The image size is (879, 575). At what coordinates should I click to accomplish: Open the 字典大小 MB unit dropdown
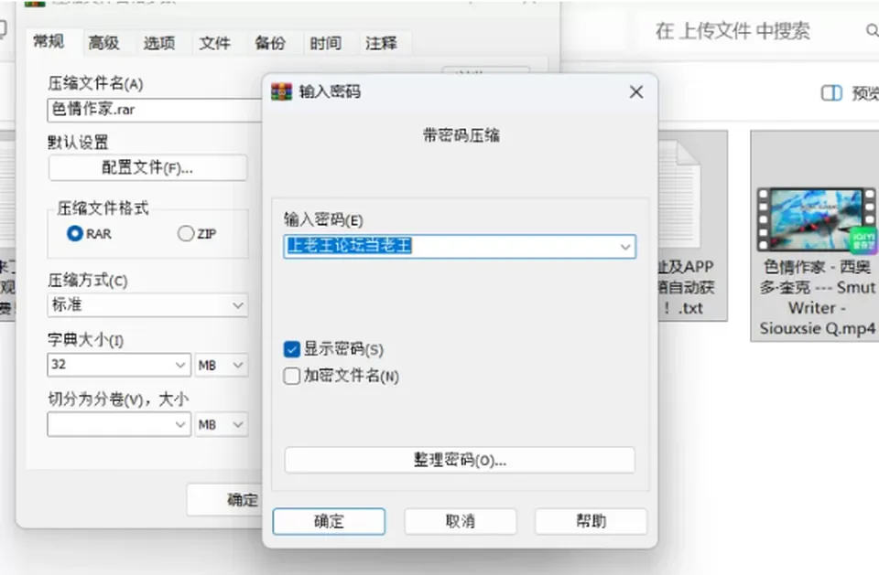[x=221, y=365]
